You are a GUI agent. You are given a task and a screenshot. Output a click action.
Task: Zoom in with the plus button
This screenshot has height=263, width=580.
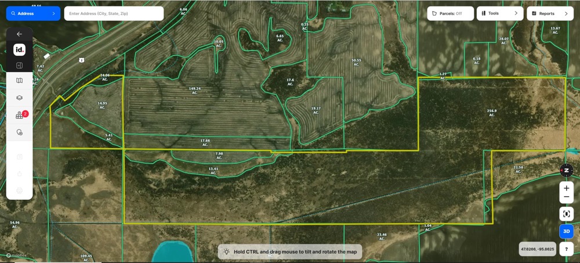tap(567, 189)
